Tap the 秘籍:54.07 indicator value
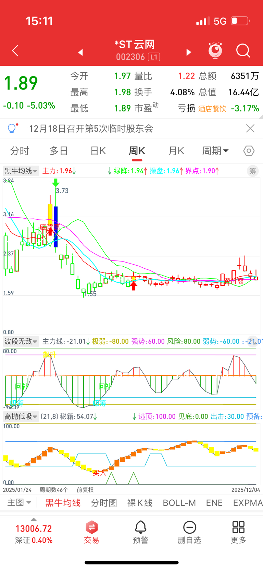 (x=78, y=416)
